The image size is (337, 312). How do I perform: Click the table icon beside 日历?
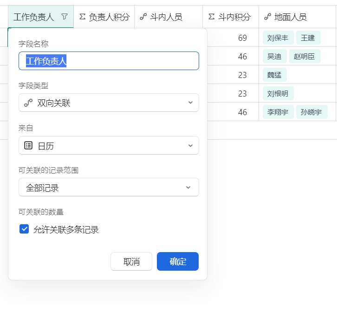pos(28,145)
